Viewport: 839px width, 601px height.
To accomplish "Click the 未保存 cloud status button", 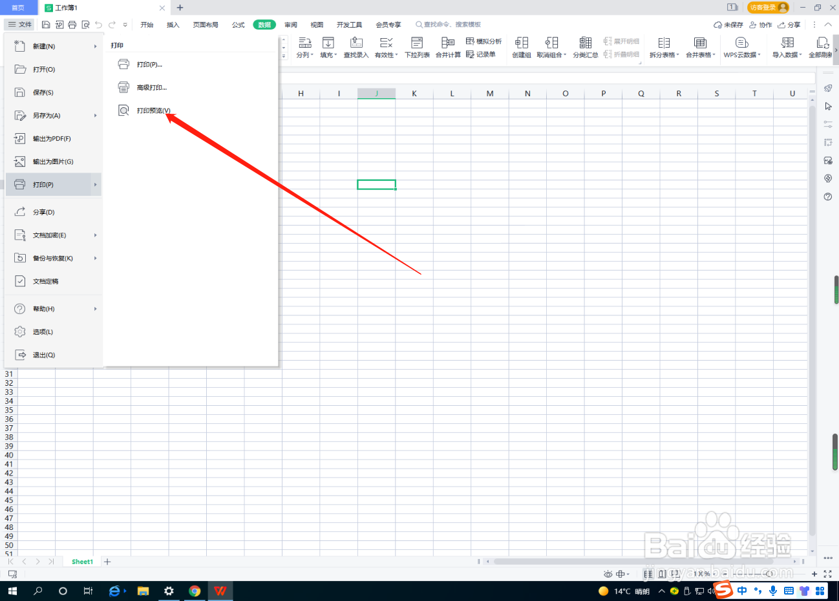I will coord(728,25).
